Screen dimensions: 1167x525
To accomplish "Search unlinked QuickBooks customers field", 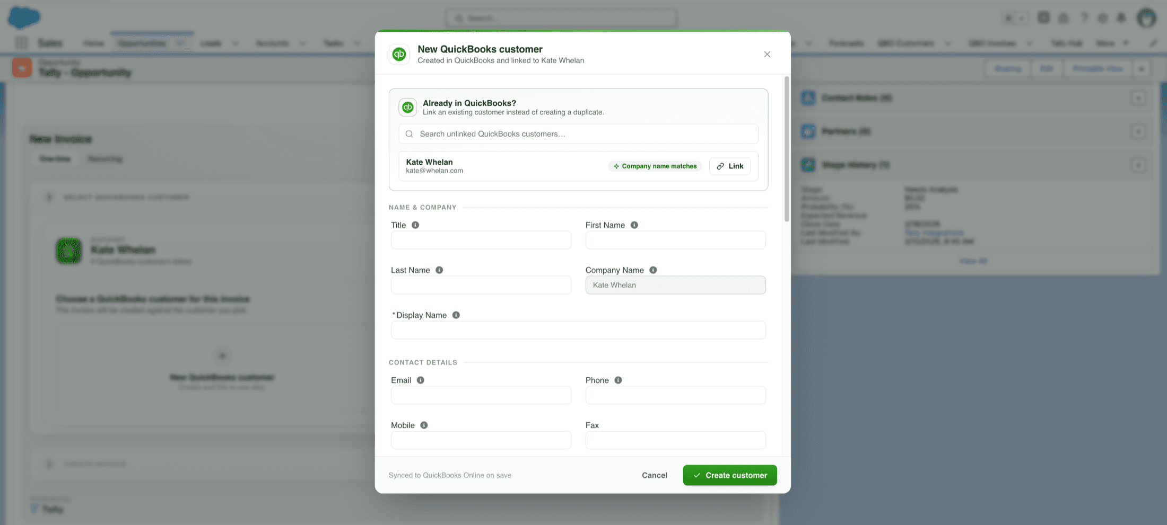I will pos(578,134).
